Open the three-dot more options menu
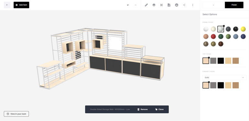The height and width of the screenshot is (121, 249). 193,5
